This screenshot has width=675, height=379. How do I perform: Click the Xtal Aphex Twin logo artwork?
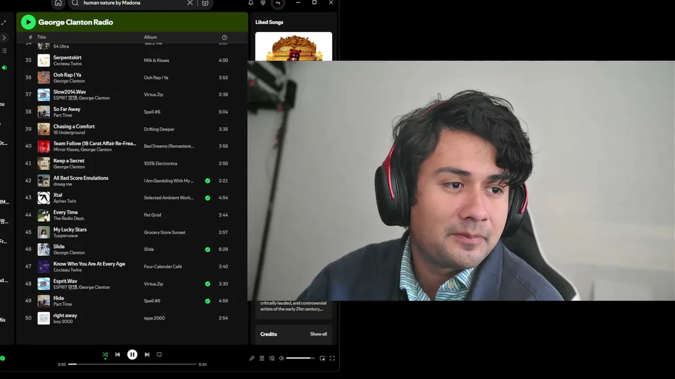tap(44, 198)
